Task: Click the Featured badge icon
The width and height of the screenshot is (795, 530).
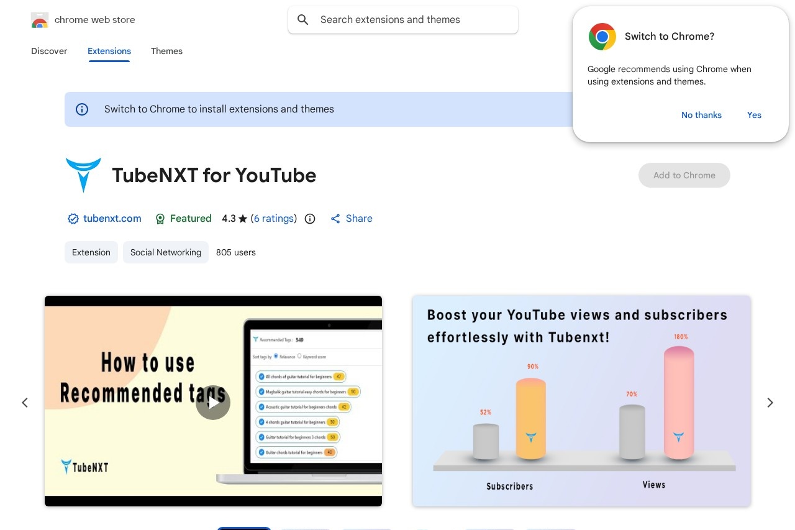Action: (x=160, y=219)
